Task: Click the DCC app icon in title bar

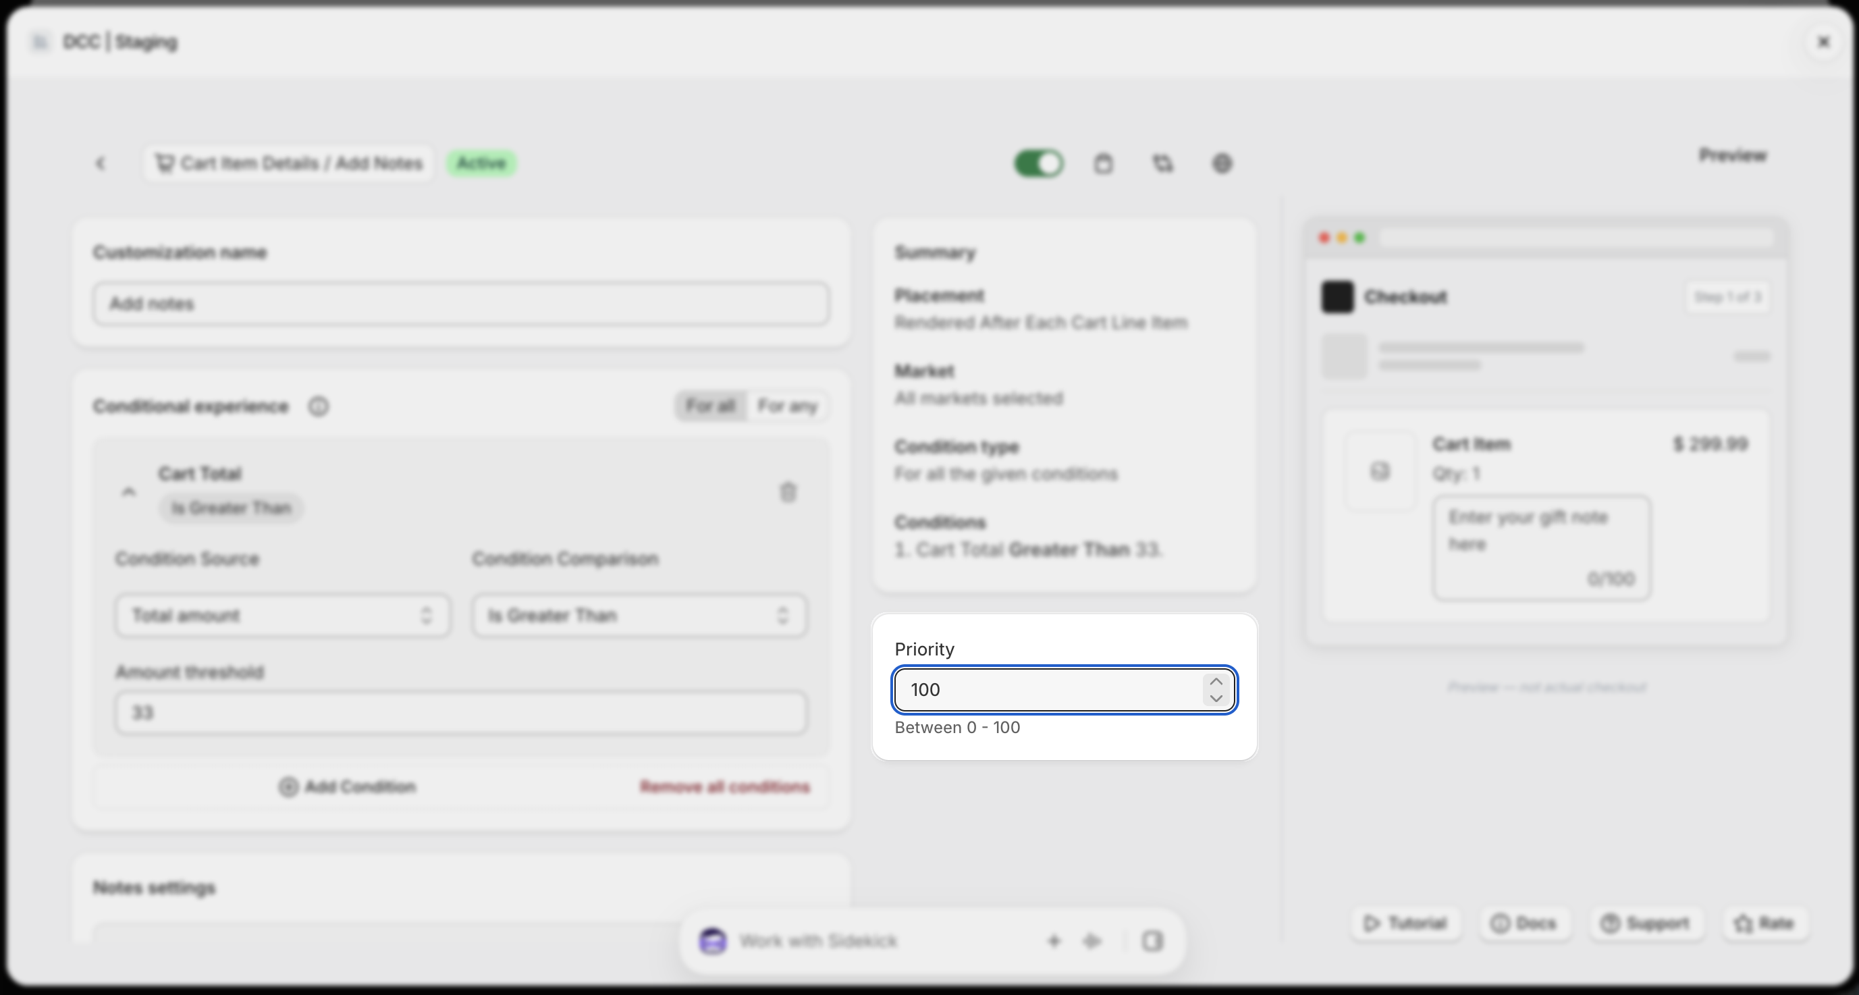Action: click(41, 42)
